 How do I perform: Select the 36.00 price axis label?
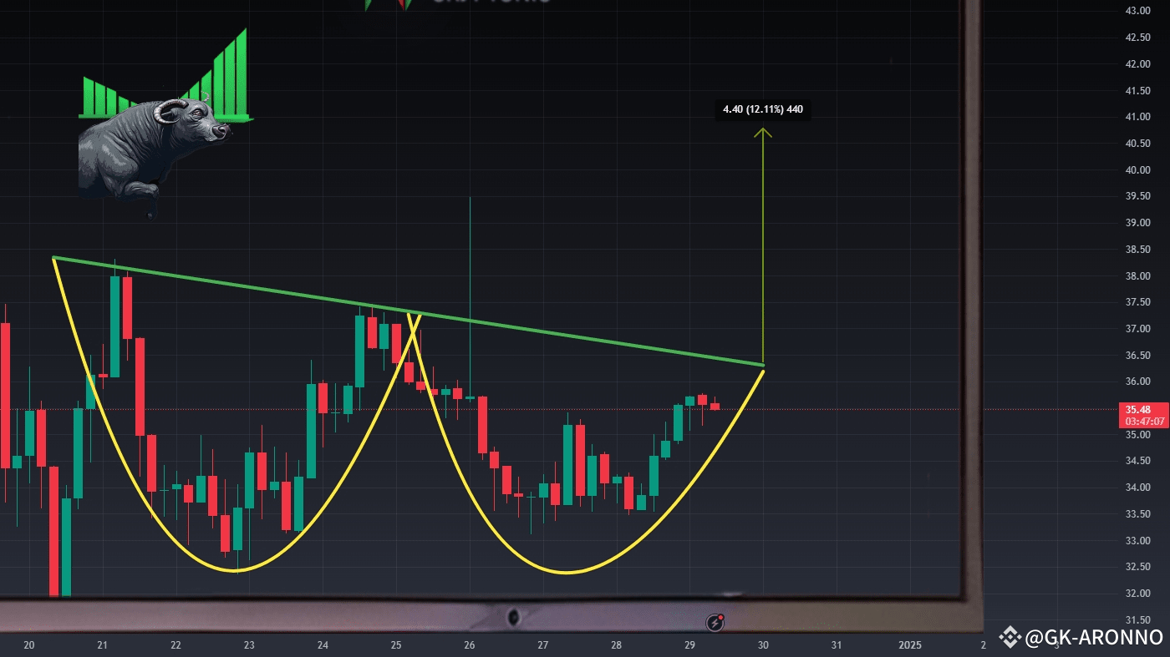(x=1137, y=382)
